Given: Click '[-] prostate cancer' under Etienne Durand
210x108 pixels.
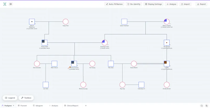Looking at the screenshot, I should tap(74, 69).
